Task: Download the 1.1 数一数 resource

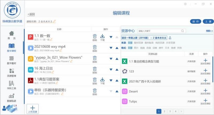Action: click(102, 38)
